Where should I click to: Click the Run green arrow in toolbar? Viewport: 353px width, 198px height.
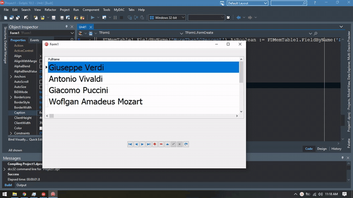92,18
